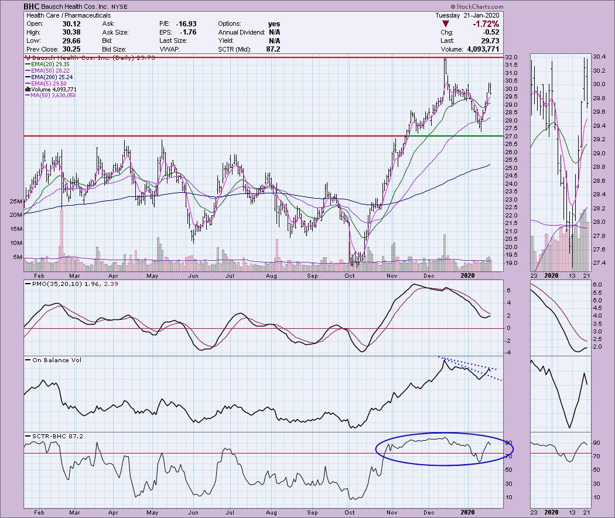
Task: Click the EPS value -1.76
Action: [188, 32]
